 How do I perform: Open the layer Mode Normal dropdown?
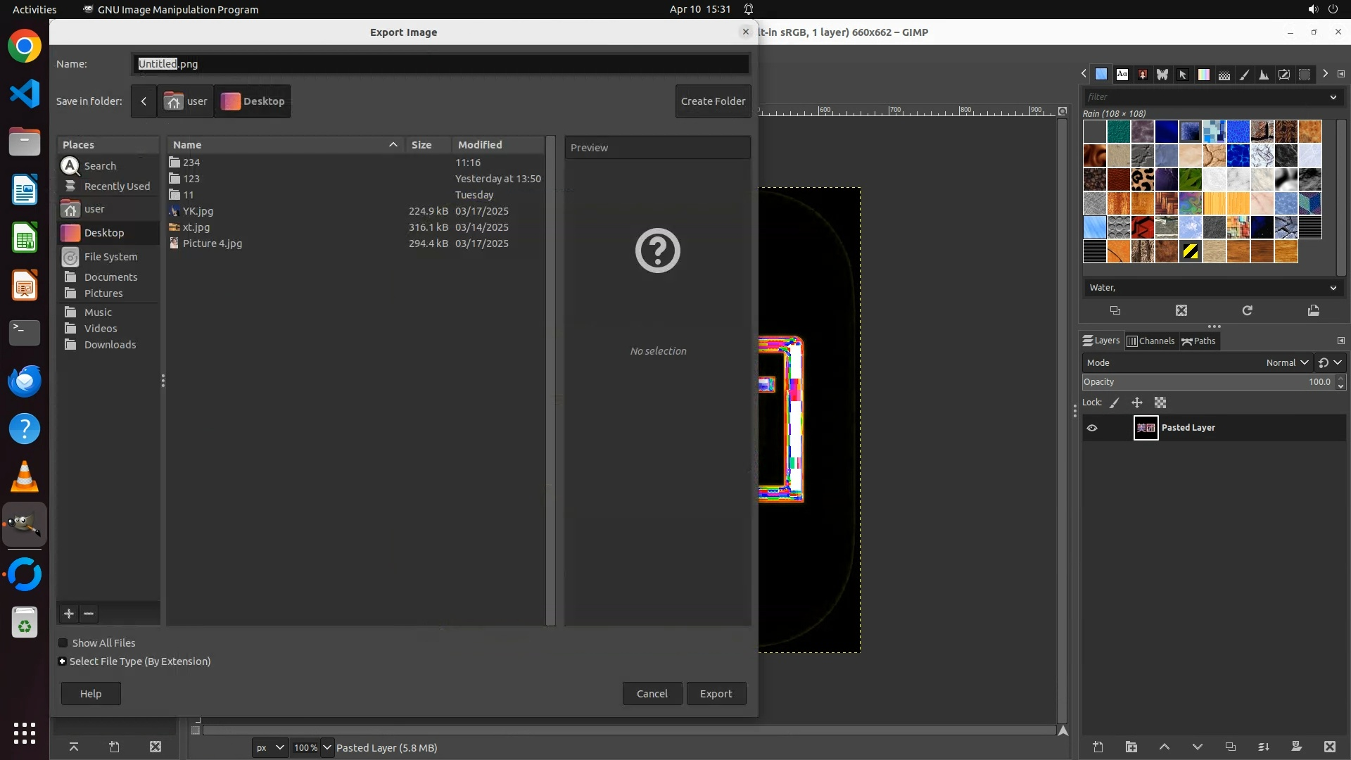1286,362
